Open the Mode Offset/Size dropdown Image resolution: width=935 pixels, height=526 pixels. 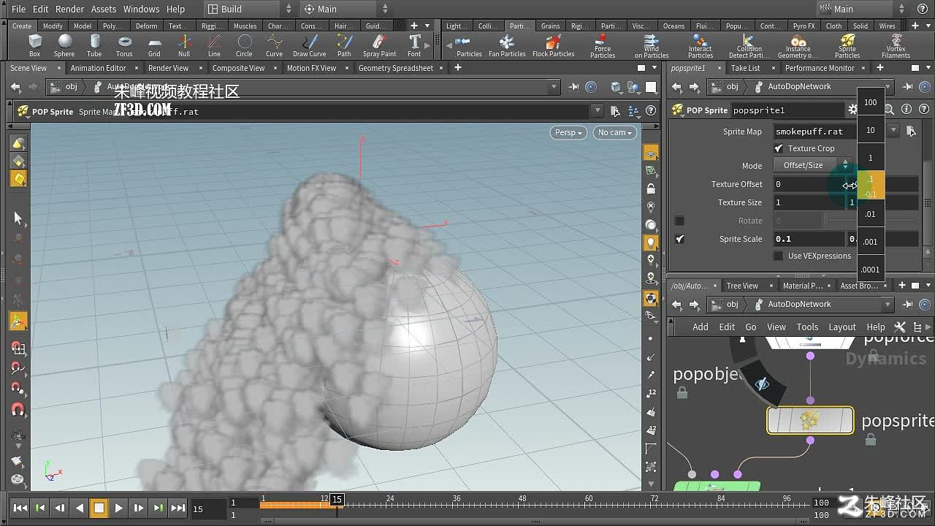[813, 165]
